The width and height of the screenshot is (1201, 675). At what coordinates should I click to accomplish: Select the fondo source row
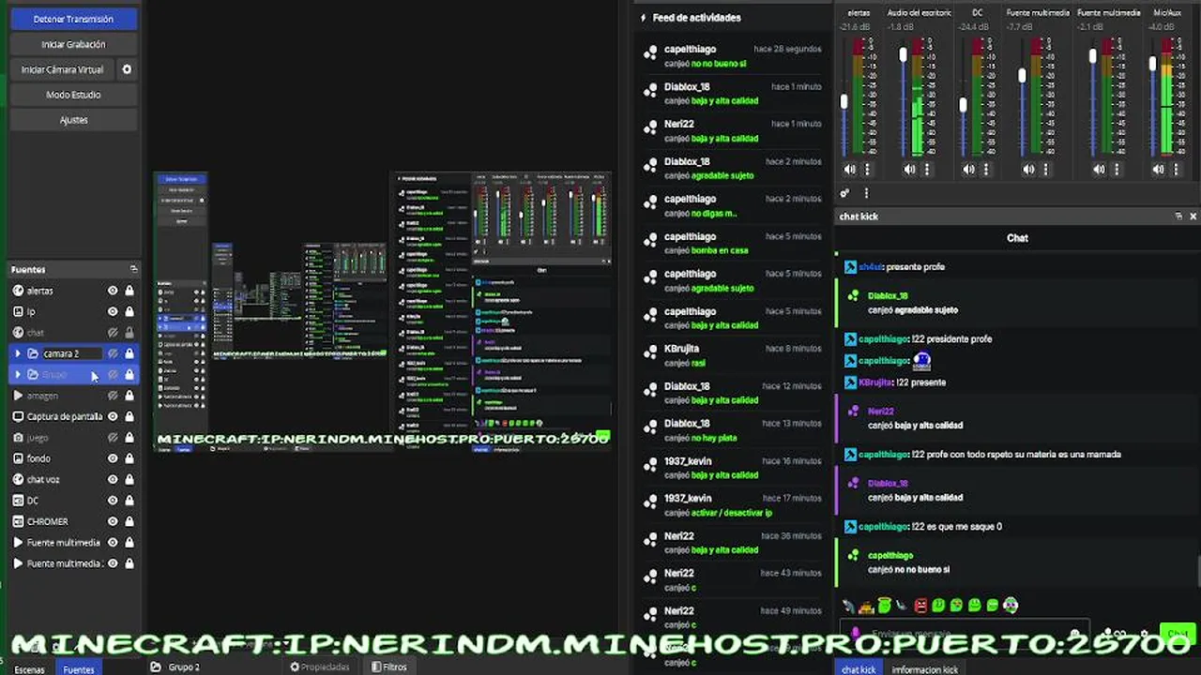(x=73, y=458)
